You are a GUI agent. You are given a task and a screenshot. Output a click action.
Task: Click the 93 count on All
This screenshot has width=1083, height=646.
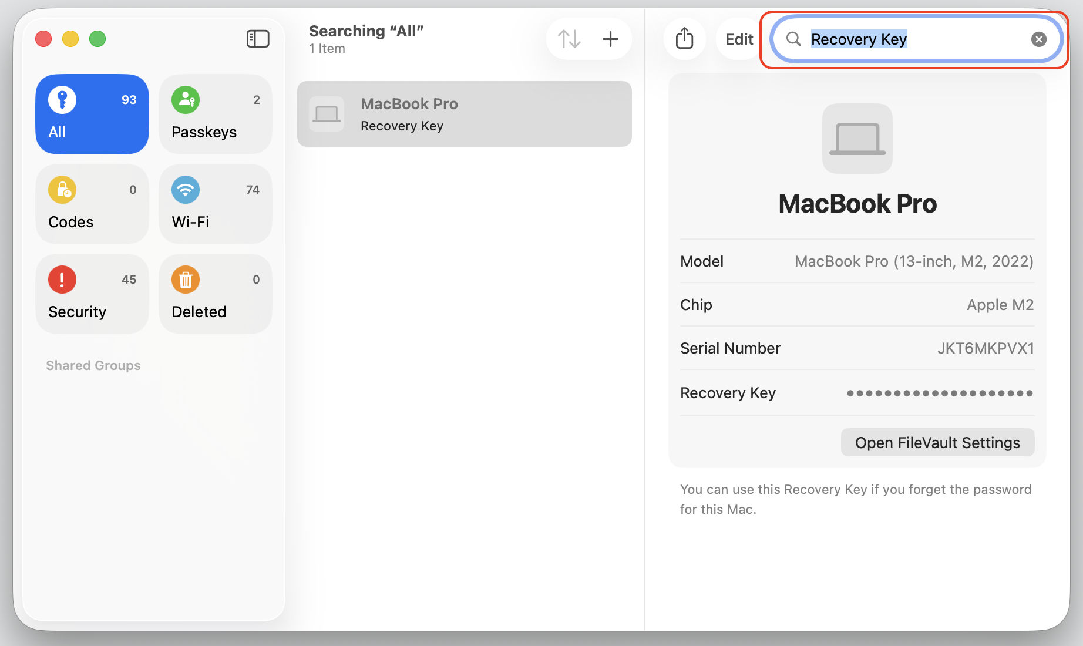point(129,100)
